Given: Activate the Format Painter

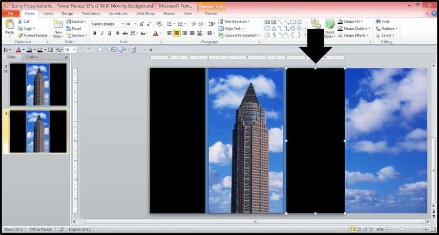Looking at the screenshot, I should click(33, 36).
